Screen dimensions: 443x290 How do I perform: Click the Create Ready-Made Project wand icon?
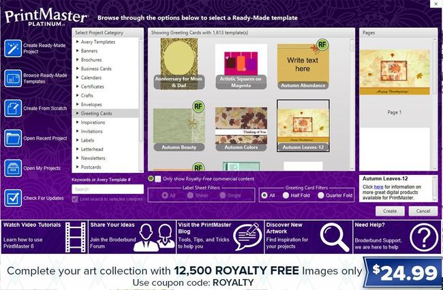tap(13, 48)
